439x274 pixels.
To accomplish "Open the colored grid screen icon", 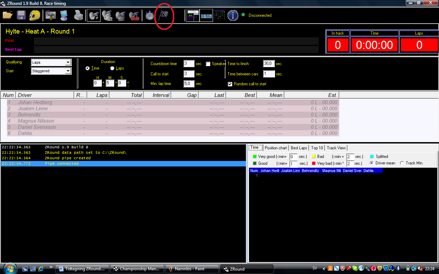I will (219, 15).
